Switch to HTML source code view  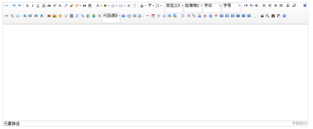pyautogui.click(x=6, y=6)
